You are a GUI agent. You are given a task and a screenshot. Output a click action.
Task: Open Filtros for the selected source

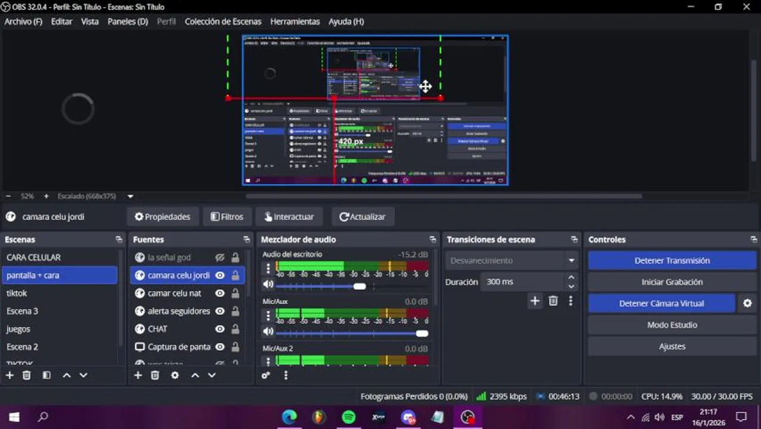tap(227, 217)
